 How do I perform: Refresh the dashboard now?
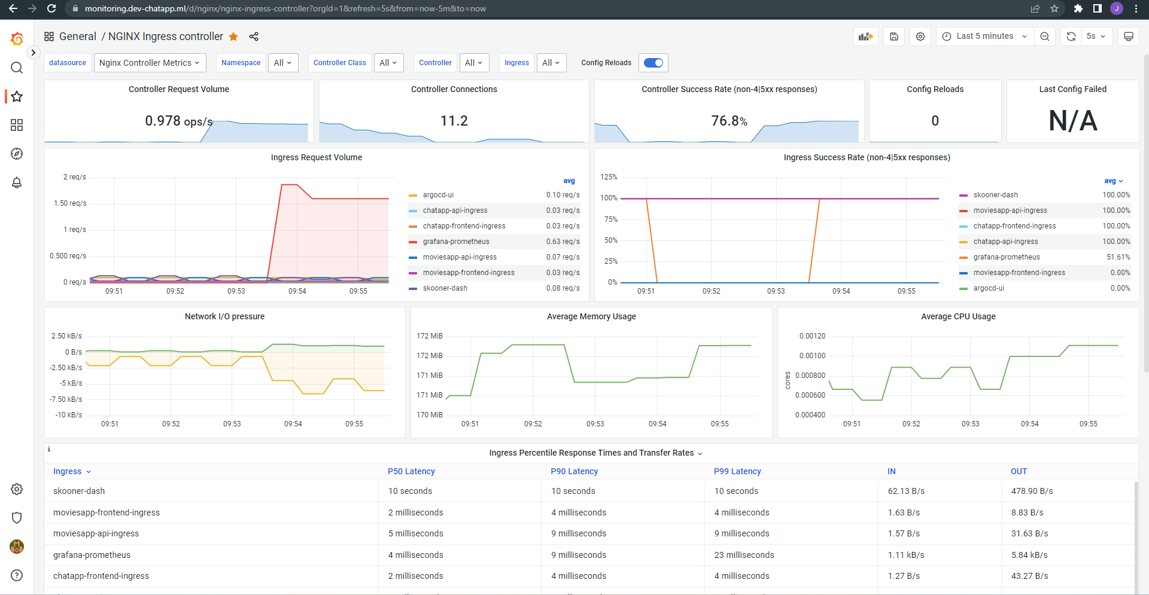(1071, 36)
